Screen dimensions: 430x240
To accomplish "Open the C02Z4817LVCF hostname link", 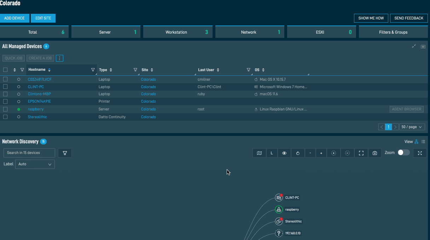I will 40,79.
